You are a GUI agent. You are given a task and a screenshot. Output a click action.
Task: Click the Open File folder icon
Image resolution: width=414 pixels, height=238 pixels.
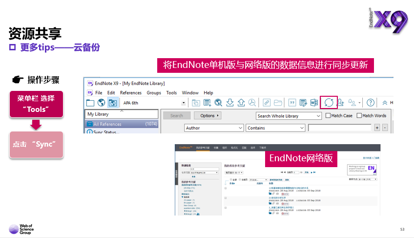pyautogui.click(x=278, y=103)
